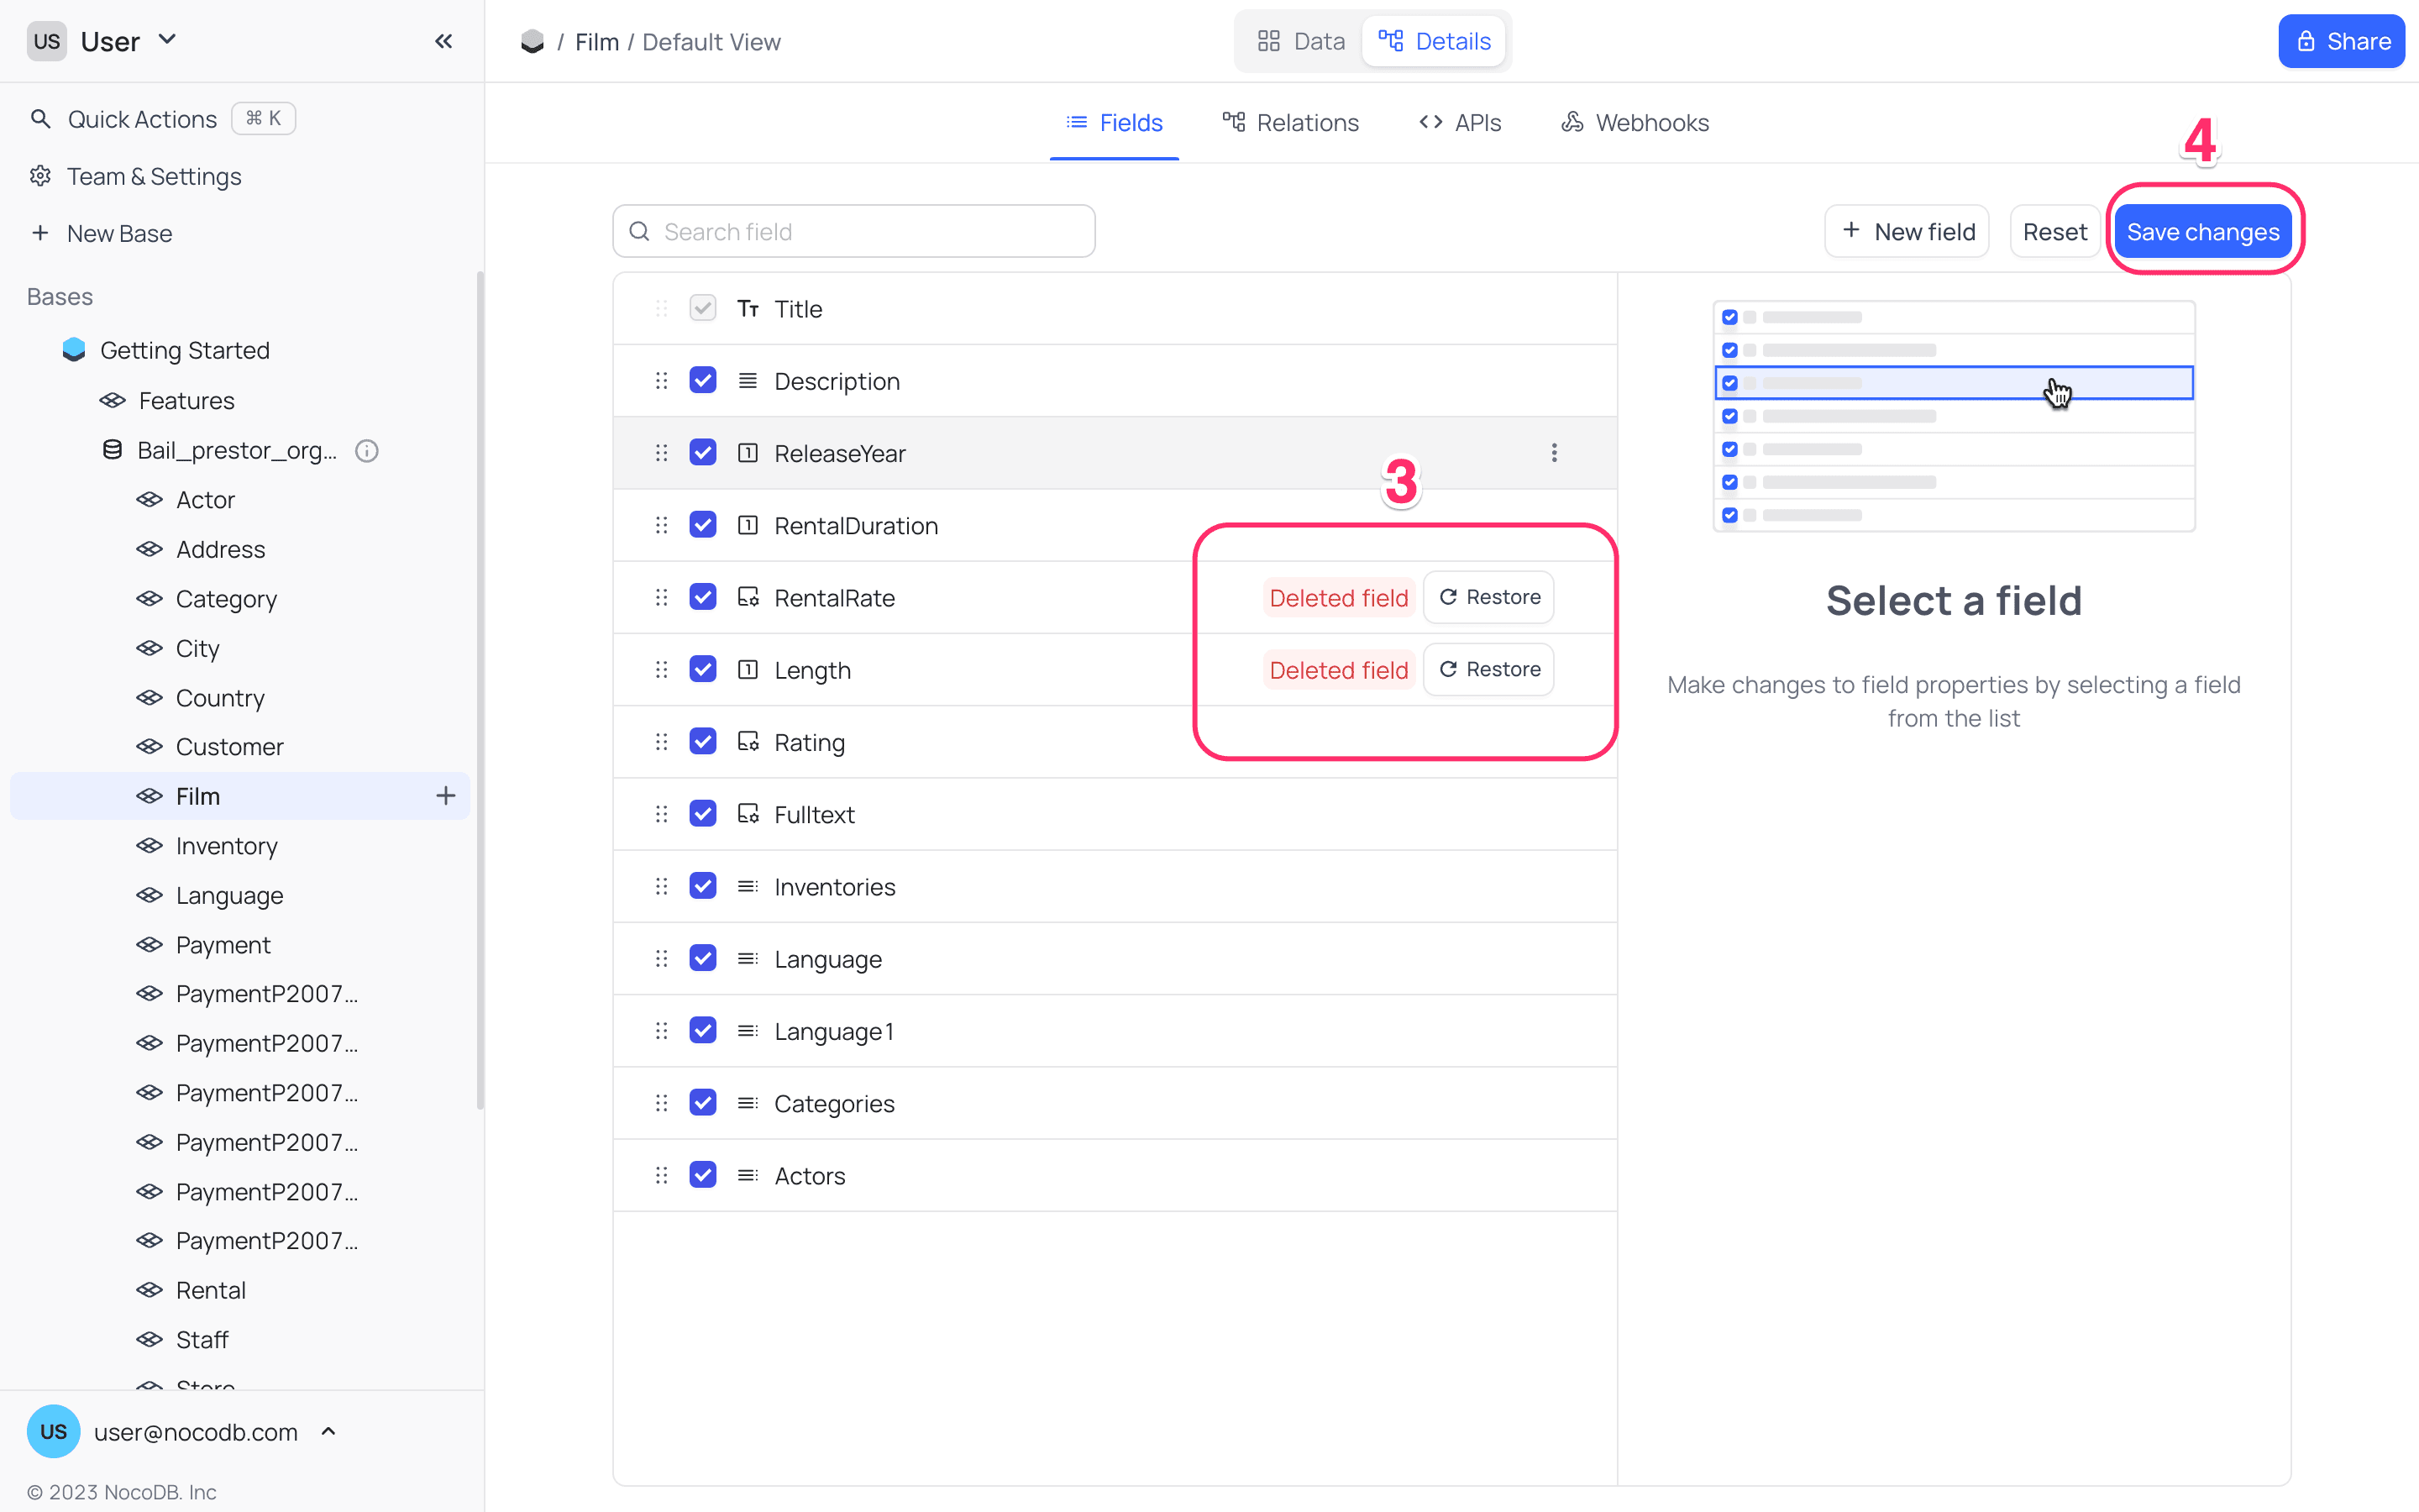Click the Search field input
The height and width of the screenshot is (1512, 2419).
(x=855, y=232)
